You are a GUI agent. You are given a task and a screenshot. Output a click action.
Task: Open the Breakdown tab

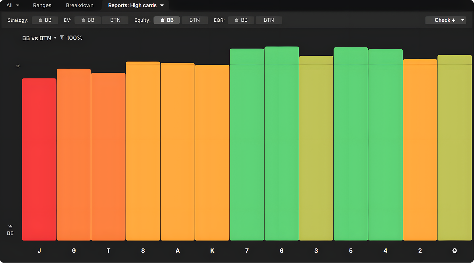[80, 5]
